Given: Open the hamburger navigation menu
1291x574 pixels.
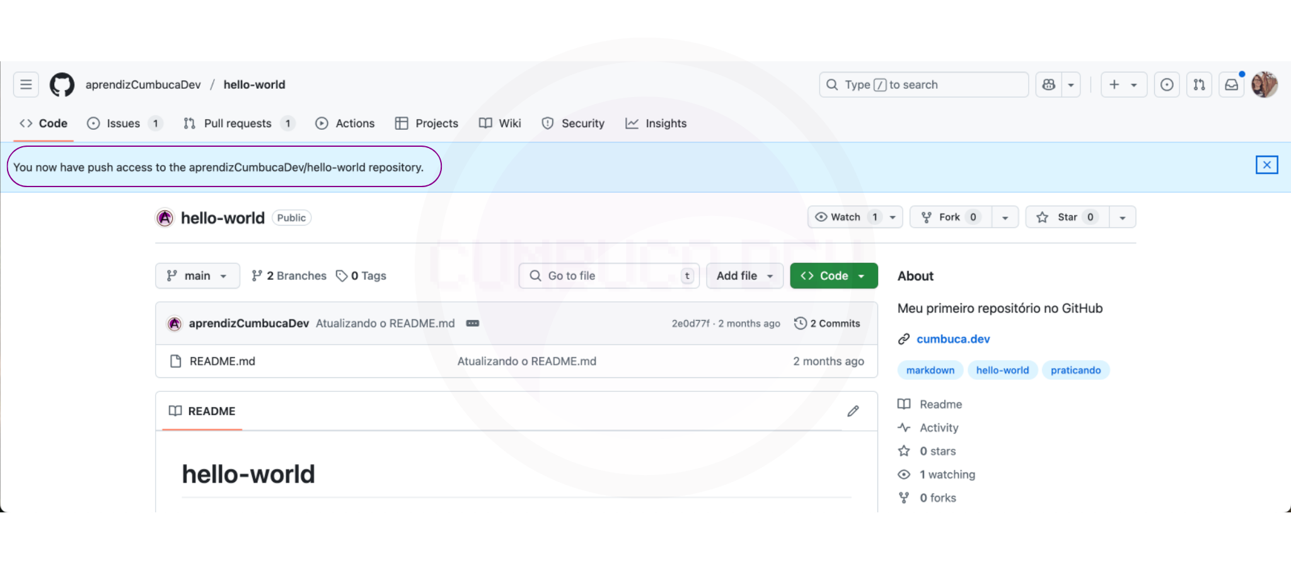Looking at the screenshot, I should [26, 84].
